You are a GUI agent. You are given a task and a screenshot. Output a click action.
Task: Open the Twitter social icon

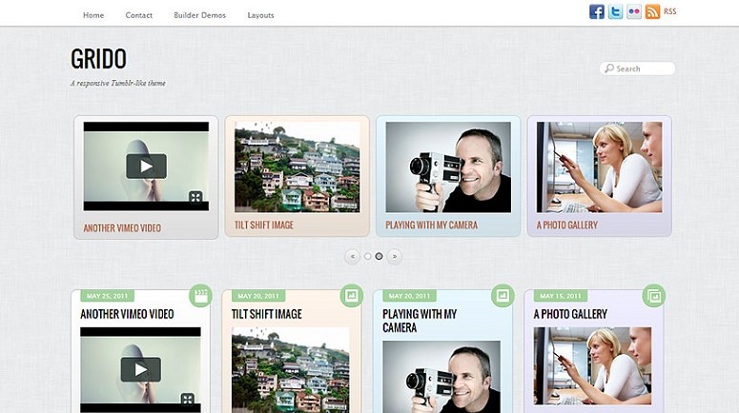click(x=616, y=11)
